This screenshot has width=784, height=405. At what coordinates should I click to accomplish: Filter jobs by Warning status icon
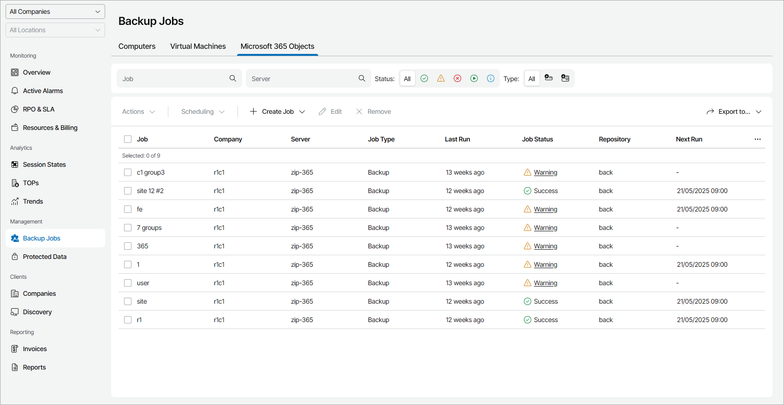441,78
